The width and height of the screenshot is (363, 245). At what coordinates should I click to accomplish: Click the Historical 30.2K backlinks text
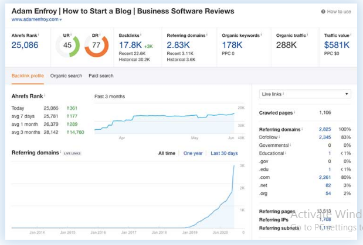tap(134, 60)
